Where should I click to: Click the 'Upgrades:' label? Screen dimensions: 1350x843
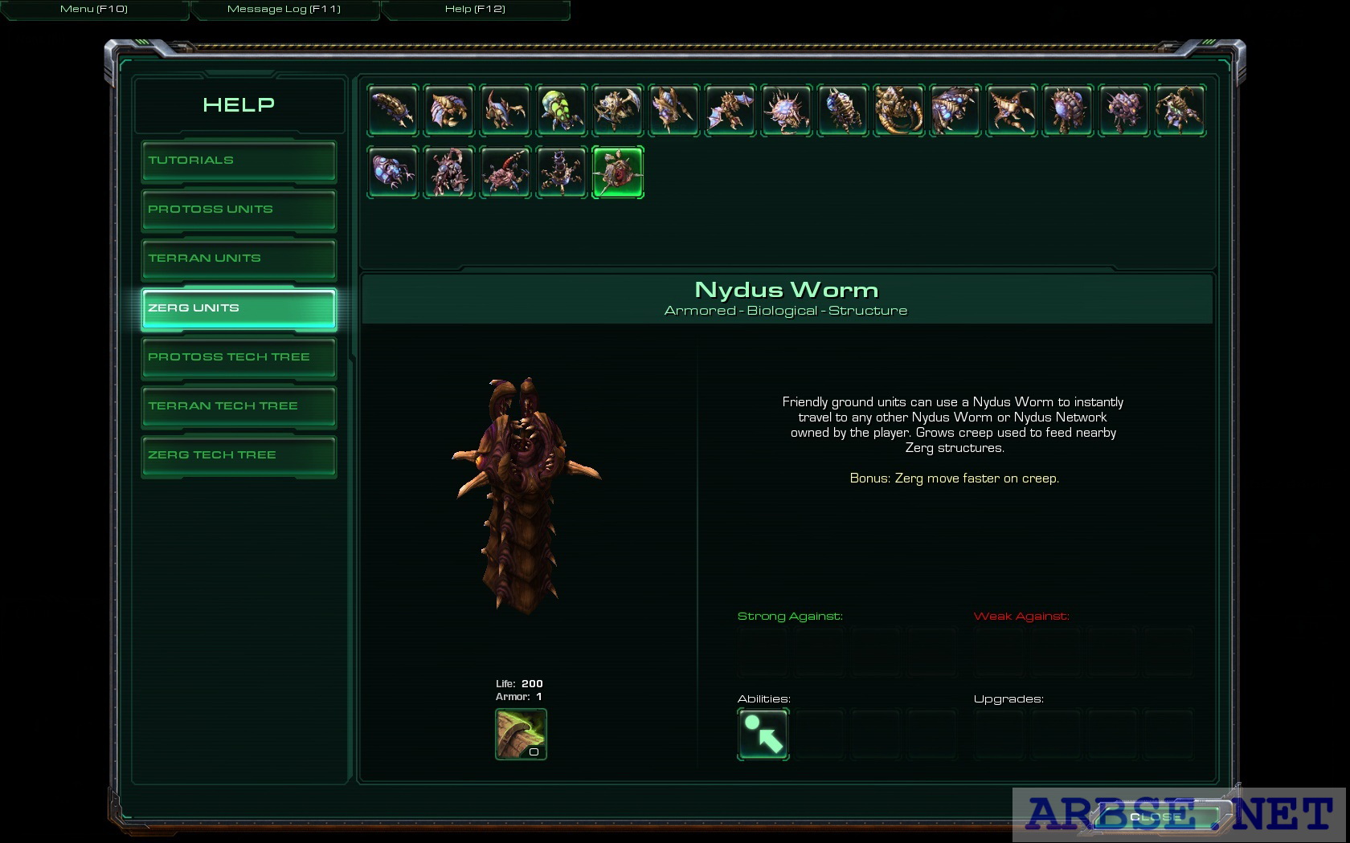1008,698
